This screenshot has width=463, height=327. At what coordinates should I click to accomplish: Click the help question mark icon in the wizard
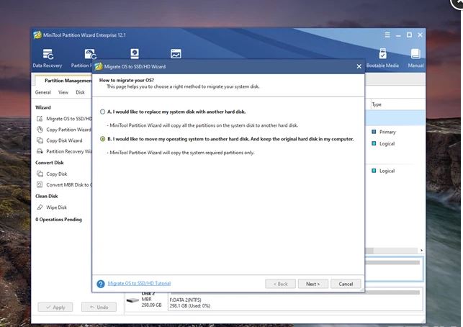pyautogui.click(x=100, y=284)
